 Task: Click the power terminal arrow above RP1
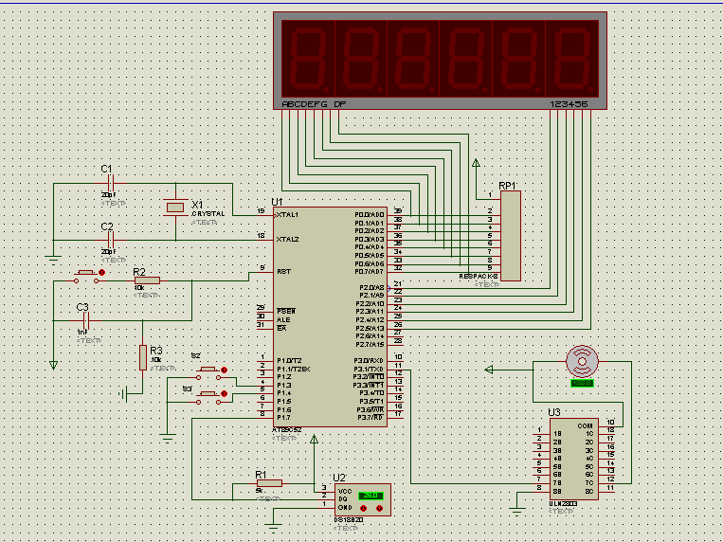pyautogui.click(x=477, y=163)
